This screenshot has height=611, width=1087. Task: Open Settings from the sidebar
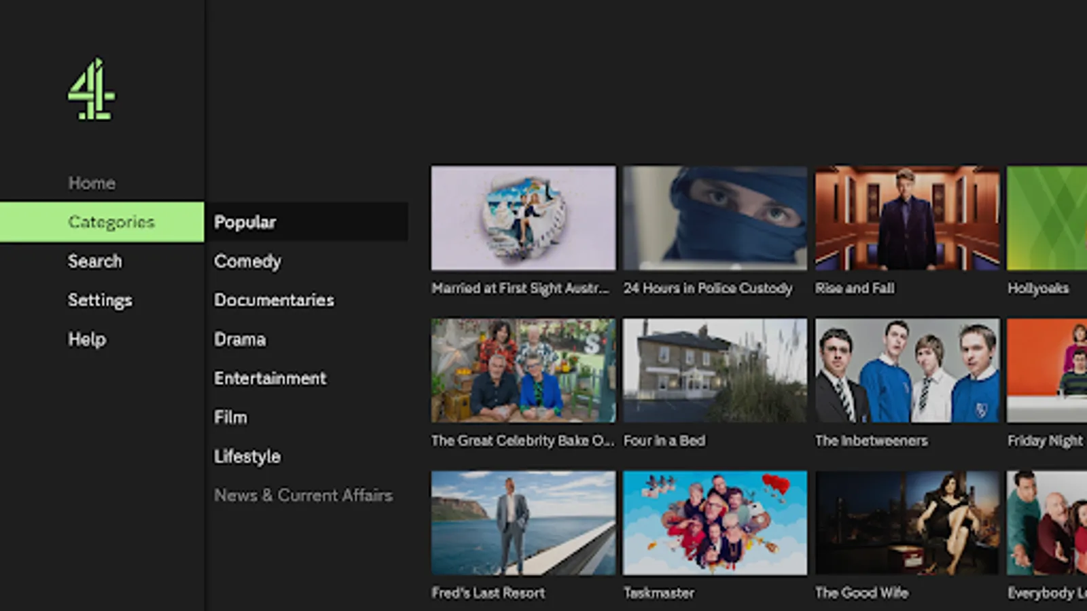pyautogui.click(x=100, y=300)
